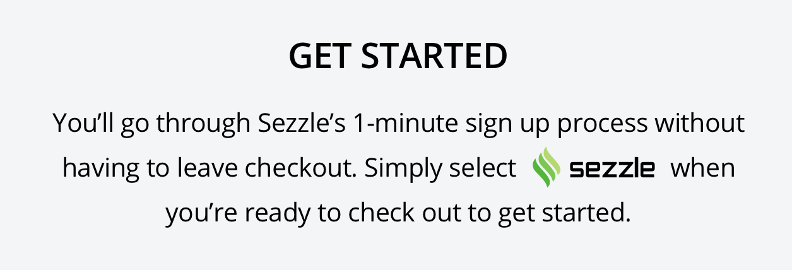Viewport: 792px width, 270px height.
Task: Click the words "Simply select"
Action: click(x=441, y=169)
